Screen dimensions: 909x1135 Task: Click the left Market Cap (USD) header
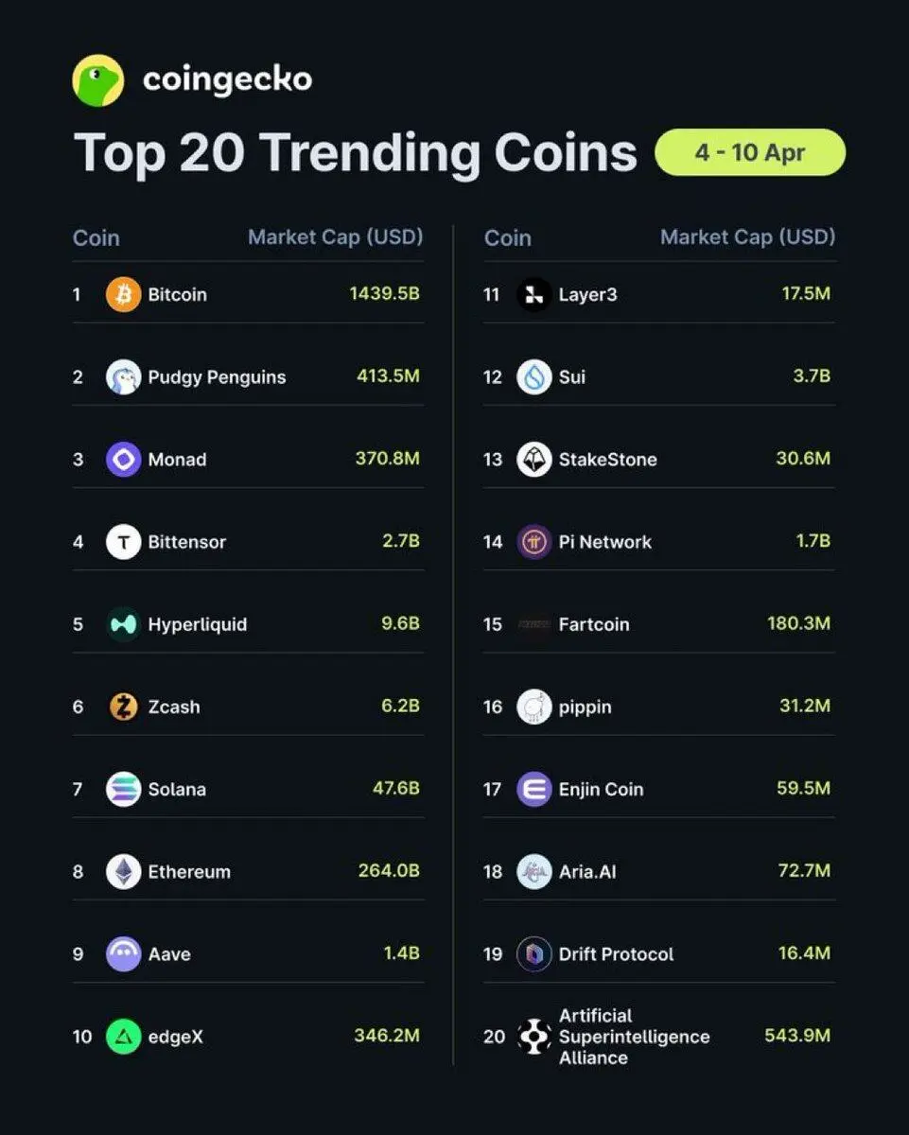pyautogui.click(x=335, y=236)
